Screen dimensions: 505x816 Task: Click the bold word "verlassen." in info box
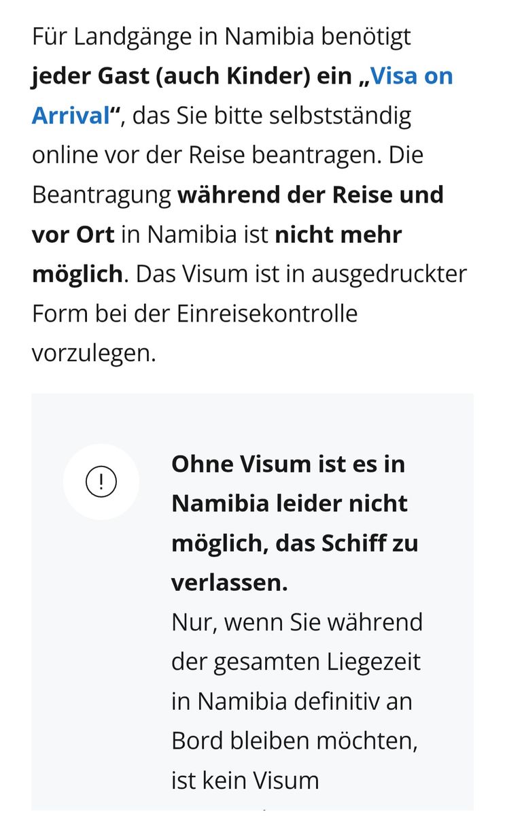(229, 583)
